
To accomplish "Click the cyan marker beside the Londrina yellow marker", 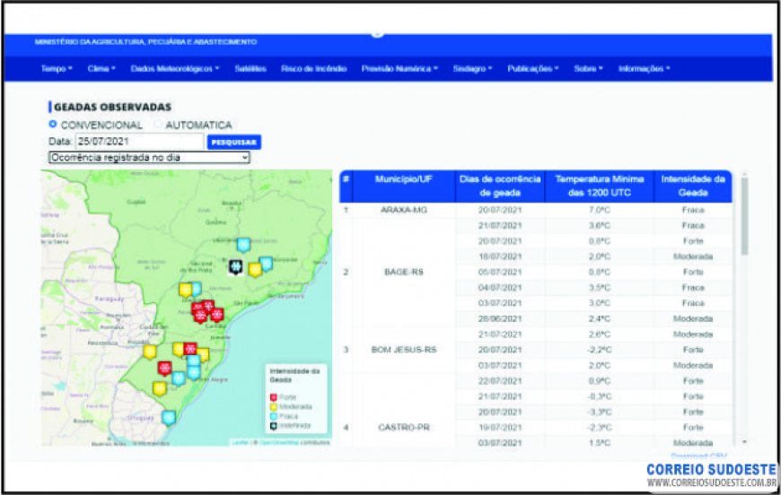I will click(x=196, y=289).
